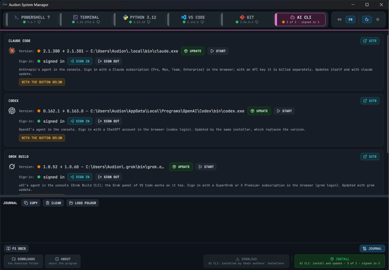Clear the journal
Image resolution: width=389 pixels, height=270 pixels.
(53, 203)
